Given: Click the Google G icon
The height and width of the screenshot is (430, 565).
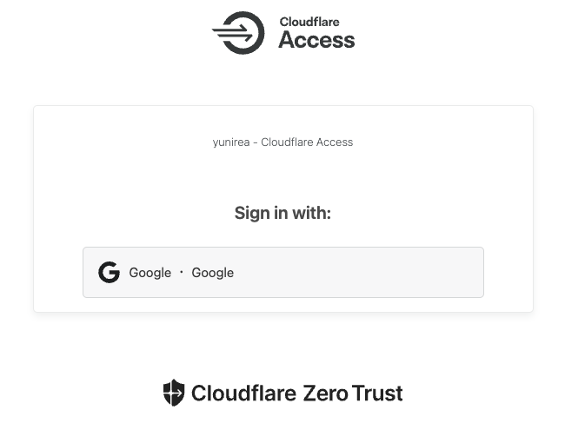Looking at the screenshot, I should tap(109, 273).
